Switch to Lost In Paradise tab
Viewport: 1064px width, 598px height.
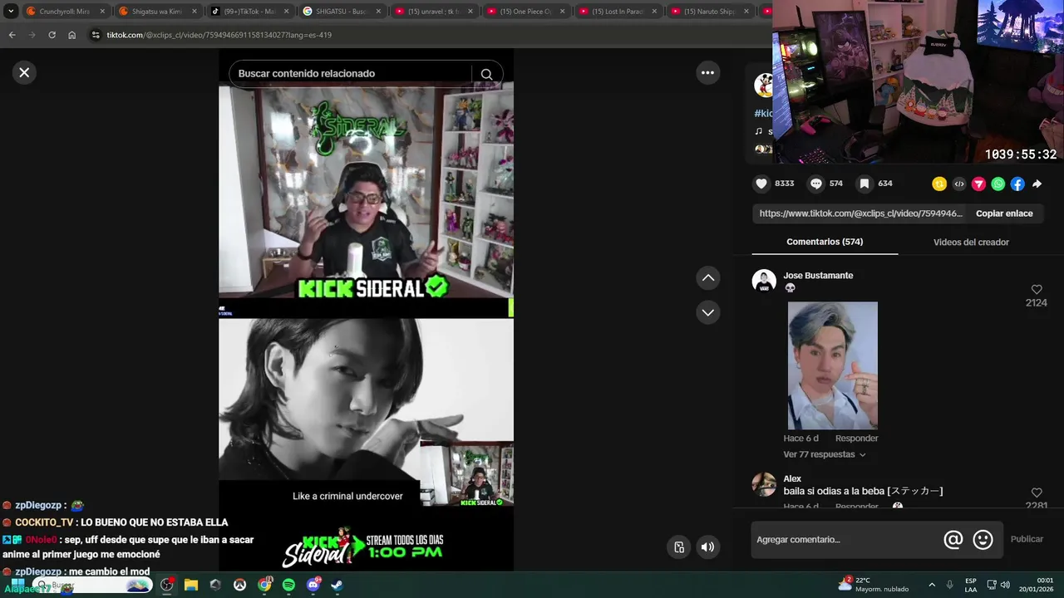[x=617, y=12]
